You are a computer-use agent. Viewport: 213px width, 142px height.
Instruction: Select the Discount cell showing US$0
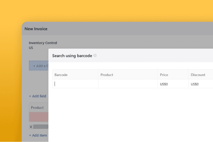201,84
